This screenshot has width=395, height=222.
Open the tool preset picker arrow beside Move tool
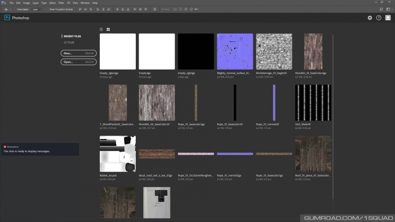[10, 9]
